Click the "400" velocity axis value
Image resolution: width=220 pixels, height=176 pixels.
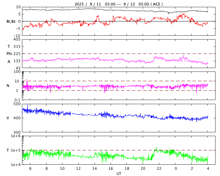click(x=17, y=118)
